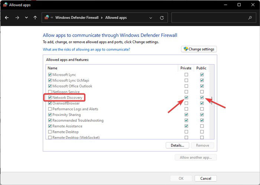Click the Private column header
Viewport: 260px width, 185px height.
tap(186, 68)
